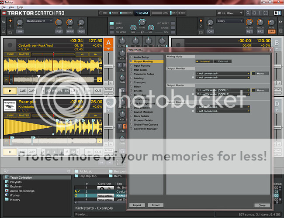Viewport: 284px width, 218px height.
Task: Open Output Monitor R dropdown
Action: 223,77
